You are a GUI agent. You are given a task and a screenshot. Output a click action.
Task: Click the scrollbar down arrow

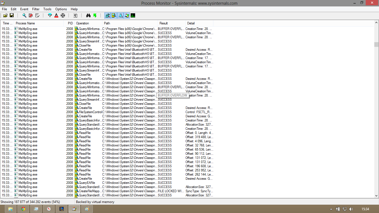click(376, 196)
